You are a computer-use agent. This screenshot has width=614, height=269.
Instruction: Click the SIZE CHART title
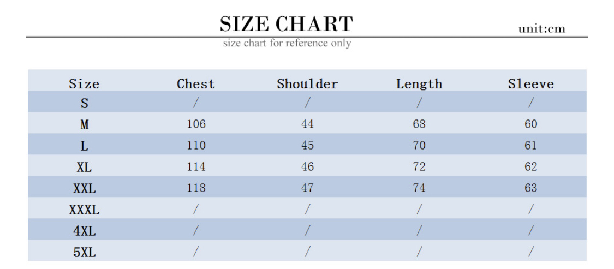pyautogui.click(x=286, y=24)
